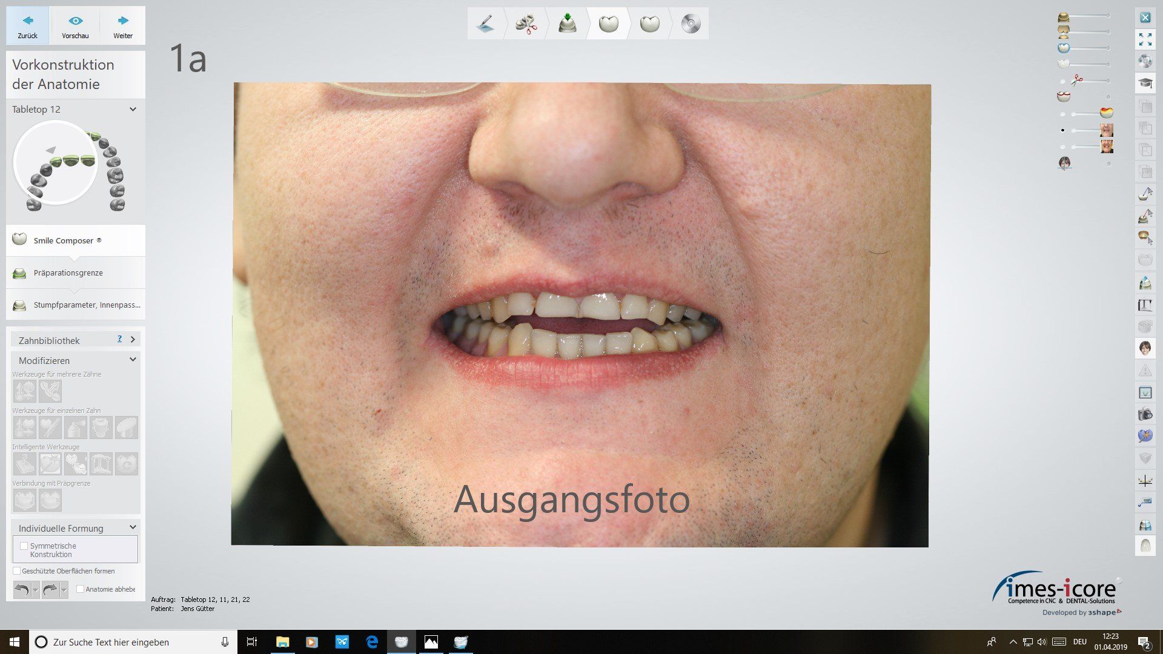Enable the Symmetrische Konstruktion checkbox
1163x654 pixels.
[24, 546]
